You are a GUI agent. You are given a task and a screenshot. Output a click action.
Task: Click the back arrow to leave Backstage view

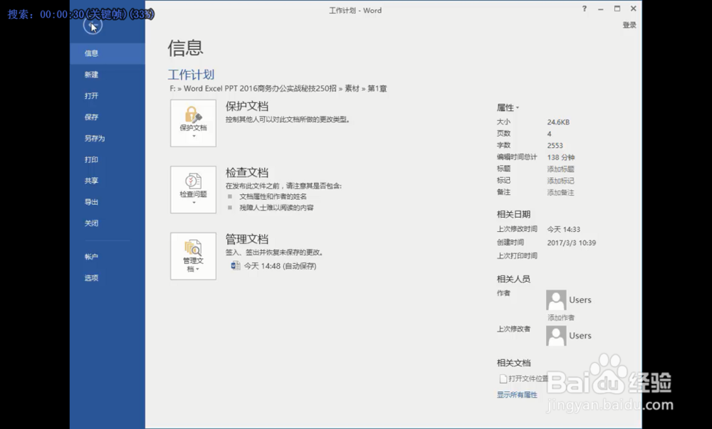click(92, 26)
